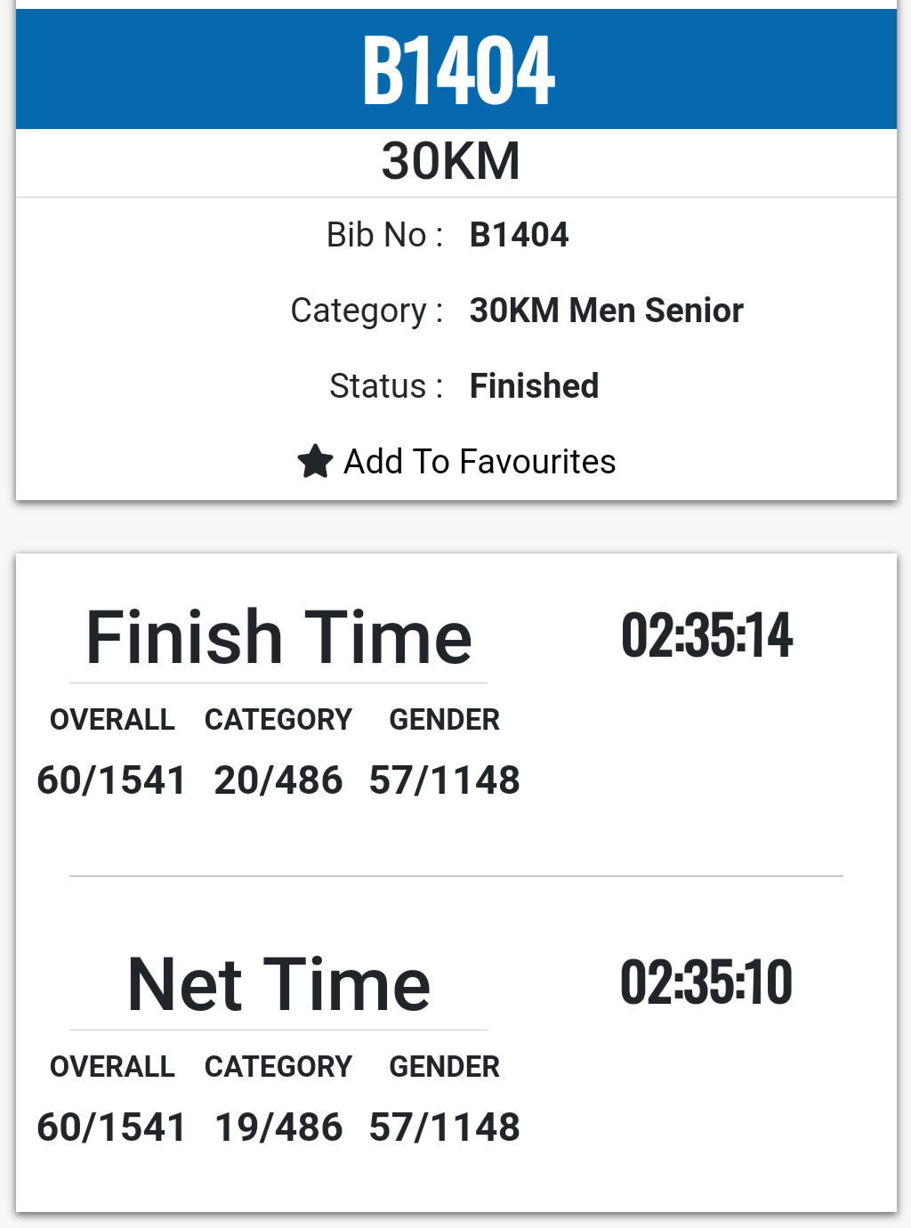Select the CATEGORY label under Finish Time

(x=278, y=719)
